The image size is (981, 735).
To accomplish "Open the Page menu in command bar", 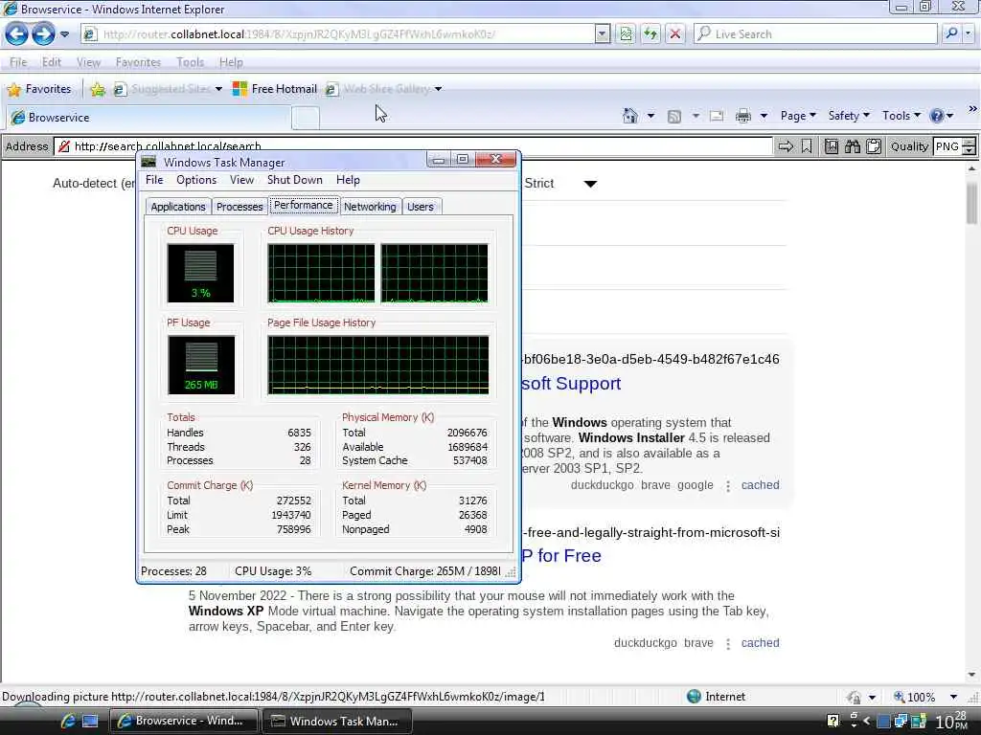I will coord(798,116).
